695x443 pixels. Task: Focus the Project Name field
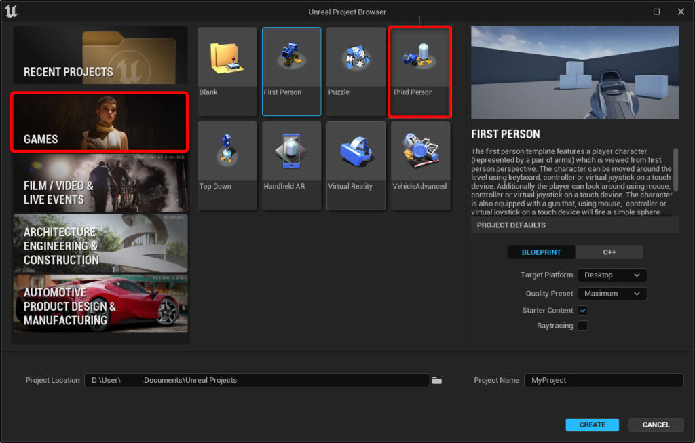[603, 380]
